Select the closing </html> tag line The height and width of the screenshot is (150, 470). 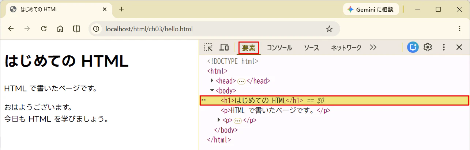pyautogui.click(x=219, y=140)
